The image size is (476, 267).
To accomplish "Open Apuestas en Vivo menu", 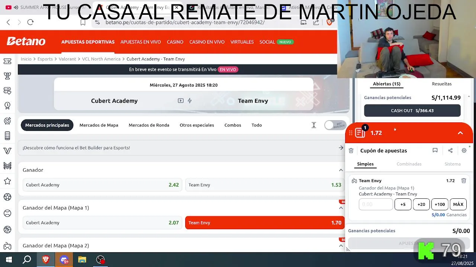I will pyautogui.click(x=141, y=42).
